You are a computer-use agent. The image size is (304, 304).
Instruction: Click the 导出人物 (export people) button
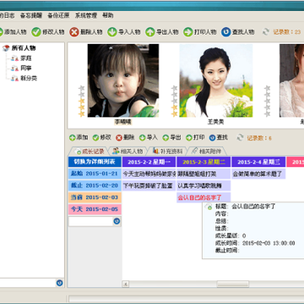coord(162,32)
